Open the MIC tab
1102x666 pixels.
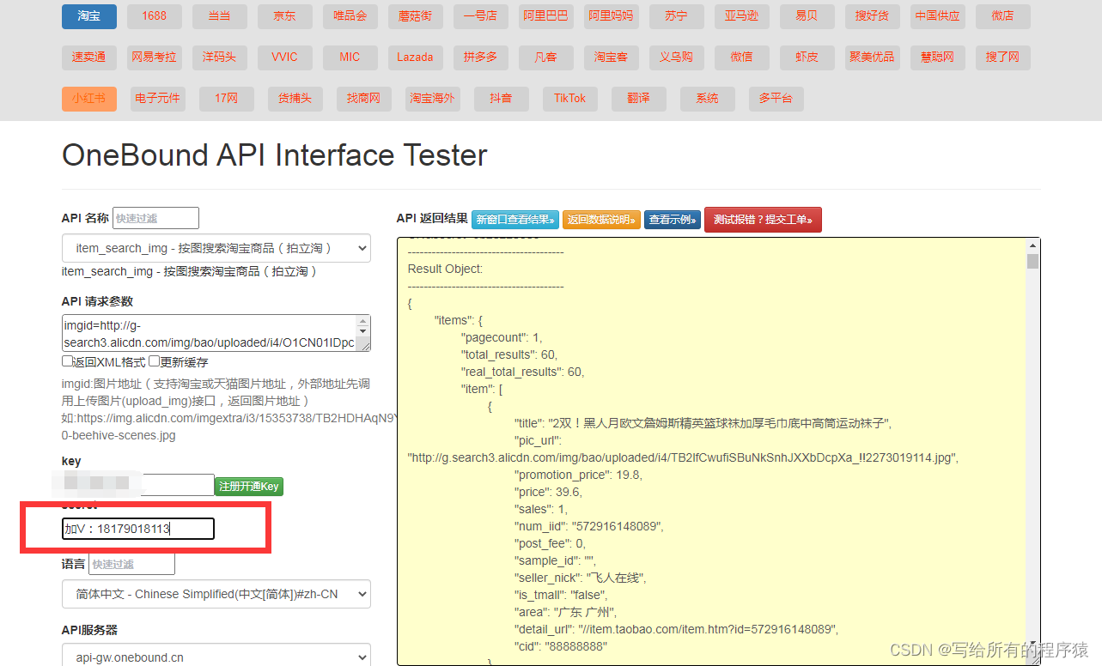(350, 58)
